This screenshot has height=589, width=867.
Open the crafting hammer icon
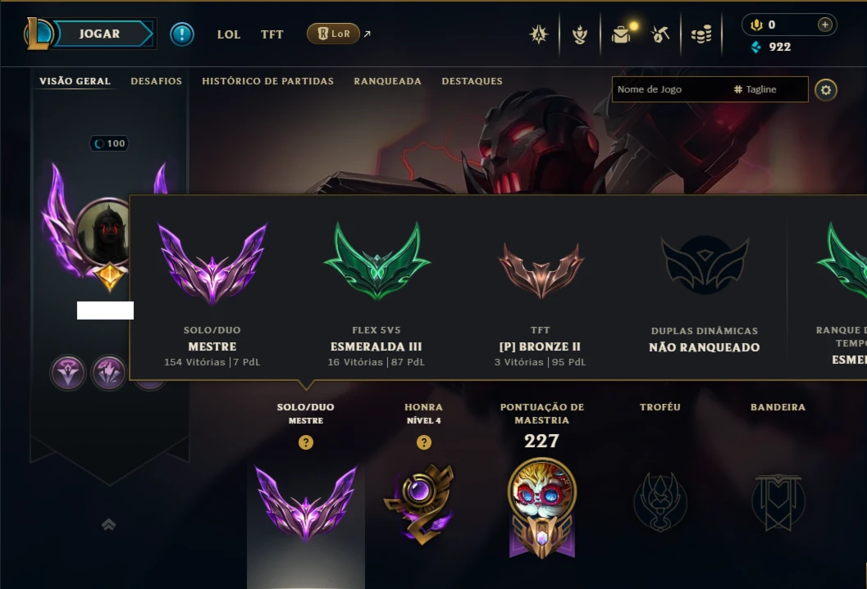(x=660, y=34)
